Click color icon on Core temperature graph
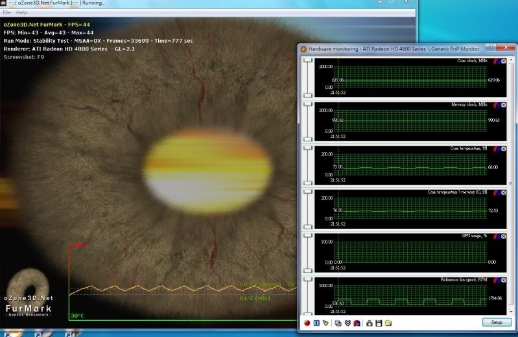Viewport: 518px width, 337px height. 496,148
